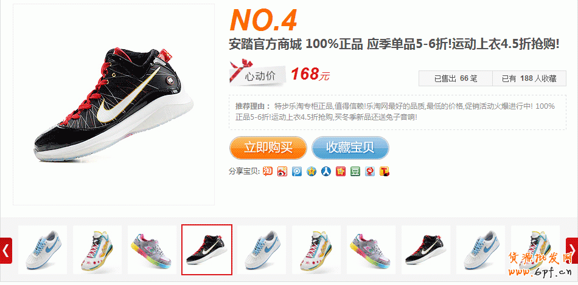Click the 收藏宝贝 favorite button
The image size is (578, 285).
(350, 148)
